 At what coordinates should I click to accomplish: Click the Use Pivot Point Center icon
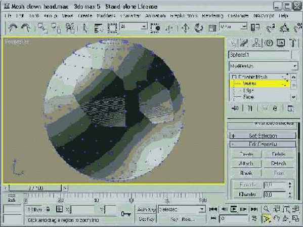tap(255, 28)
